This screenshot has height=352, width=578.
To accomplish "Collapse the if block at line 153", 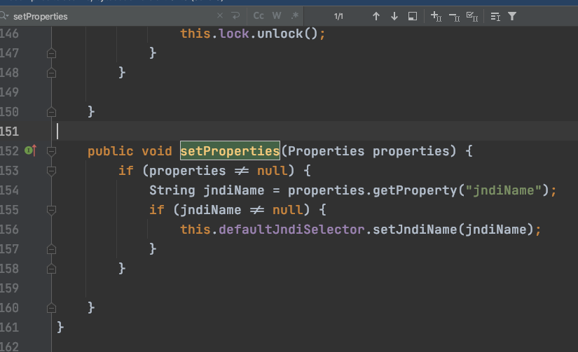I will click(x=51, y=171).
